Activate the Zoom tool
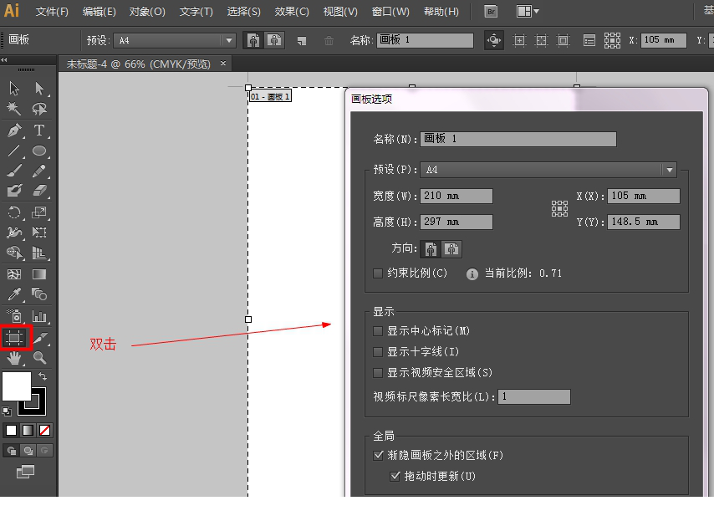The width and height of the screenshot is (714, 516). 38,358
